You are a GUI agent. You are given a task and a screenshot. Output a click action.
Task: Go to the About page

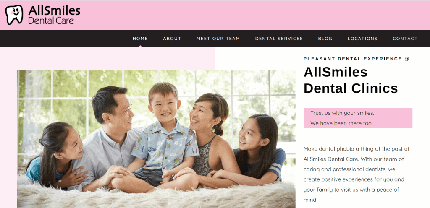click(x=172, y=39)
